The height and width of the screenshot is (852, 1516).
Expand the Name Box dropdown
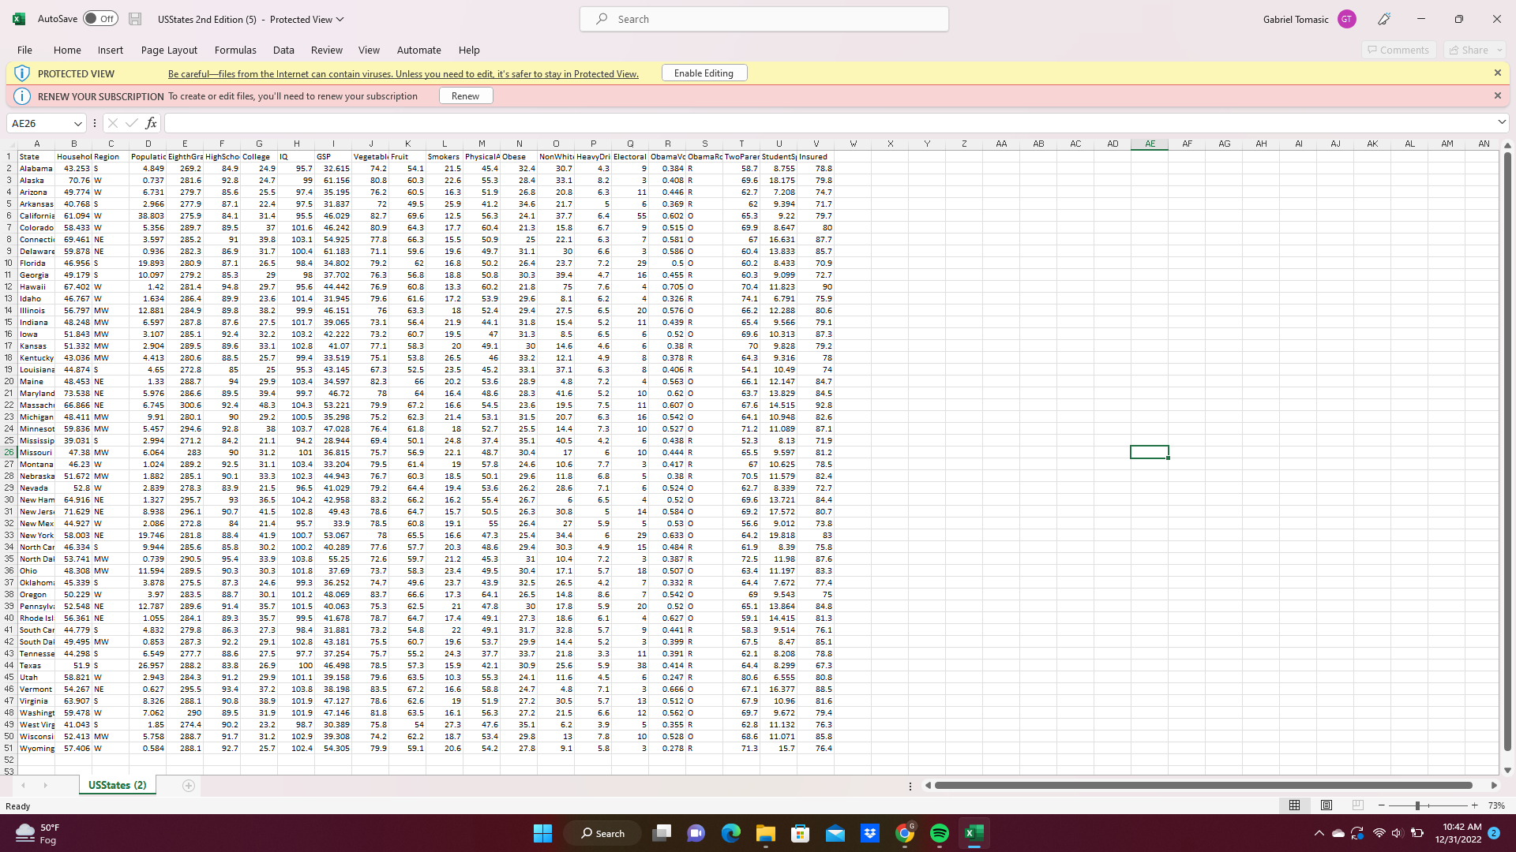77,124
